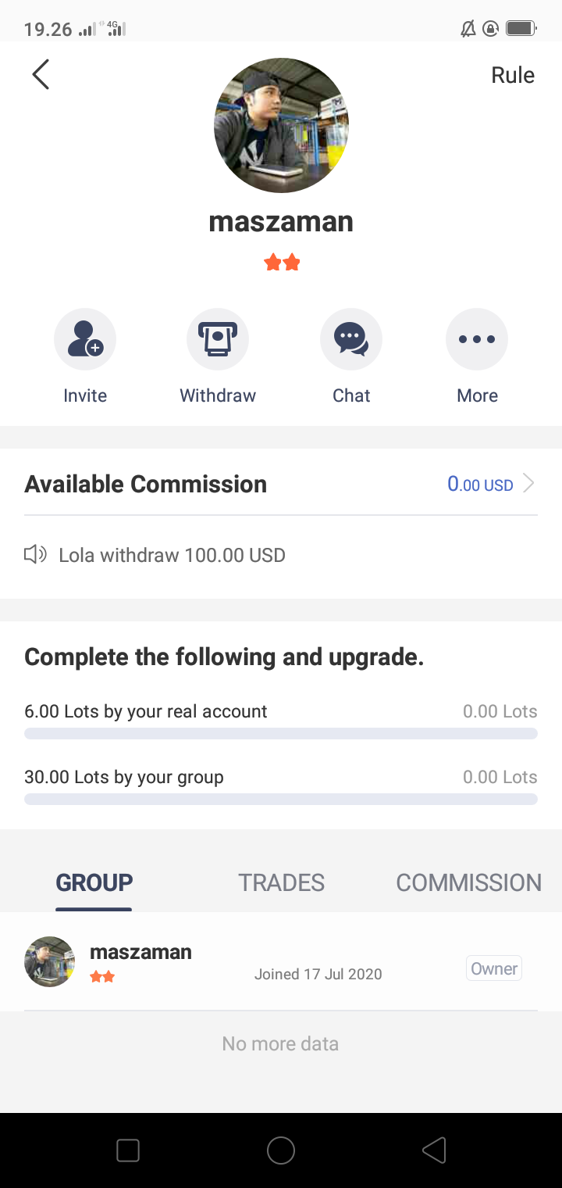This screenshot has height=1188, width=562.
Task: Tap the Android home circle button
Action: [x=281, y=1150]
